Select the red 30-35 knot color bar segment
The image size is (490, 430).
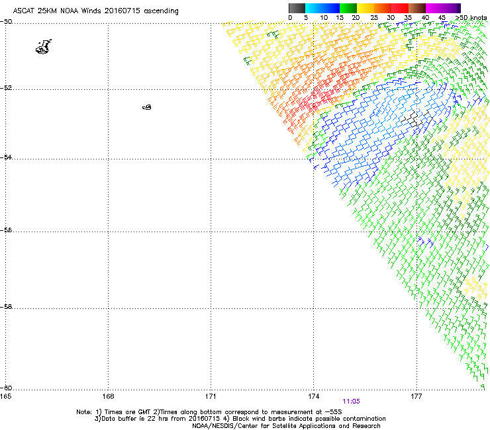point(400,8)
